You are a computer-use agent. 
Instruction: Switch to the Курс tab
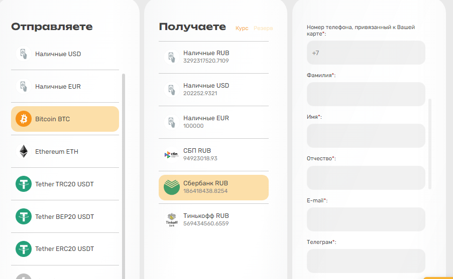pos(242,28)
